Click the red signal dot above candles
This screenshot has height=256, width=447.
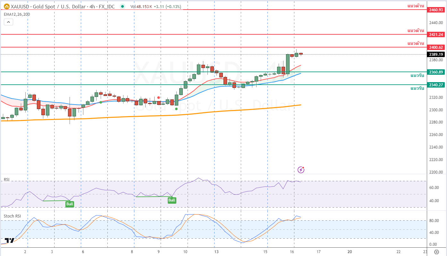pyautogui.click(x=158, y=98)
